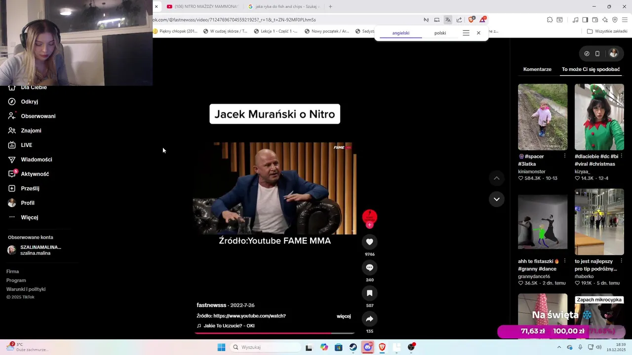Open the grannydance16 dance video thumbnail
The width and height of the screenshot is (632, 355).
point(543,222)
